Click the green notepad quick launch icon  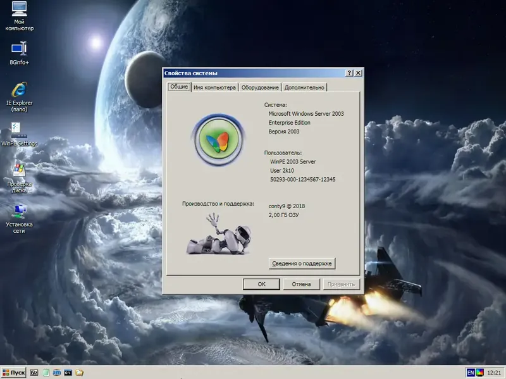tap(46, 373)
